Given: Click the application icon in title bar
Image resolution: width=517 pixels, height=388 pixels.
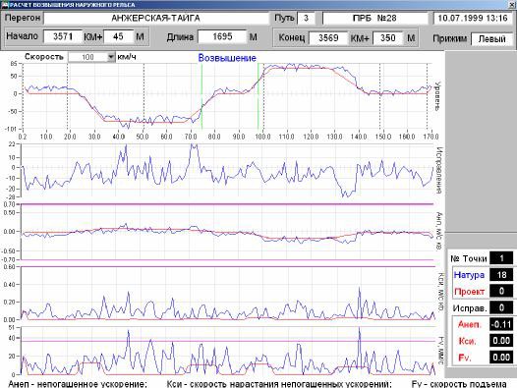Looking at the screenshot, I should (x=5, y=5).
